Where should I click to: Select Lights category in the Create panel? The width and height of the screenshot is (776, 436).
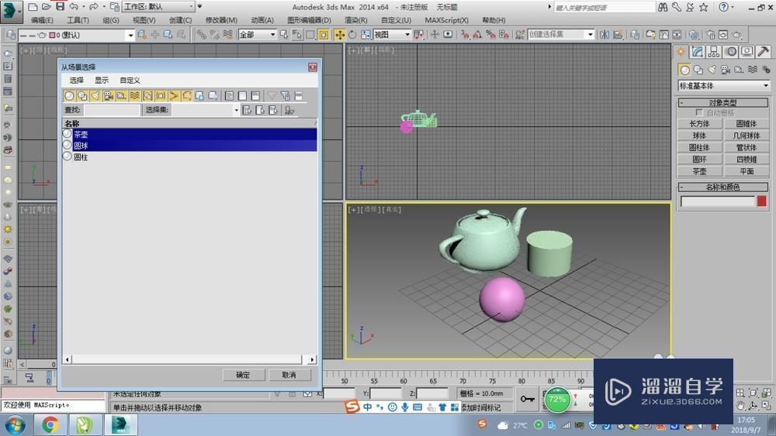[x=712, y=70]
